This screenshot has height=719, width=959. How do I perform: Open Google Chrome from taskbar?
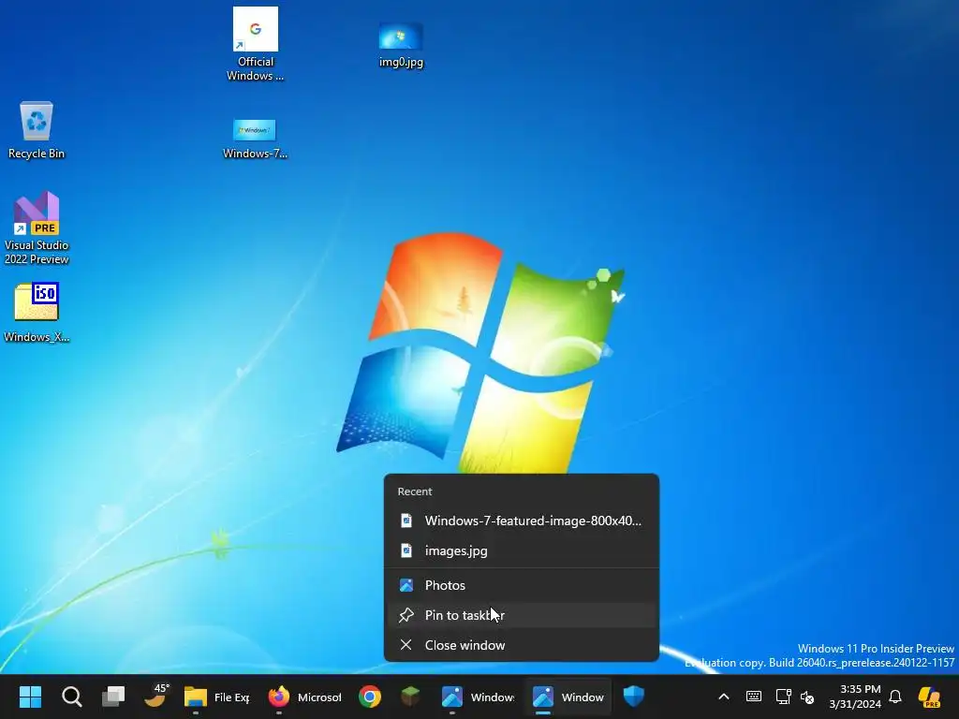370,697
